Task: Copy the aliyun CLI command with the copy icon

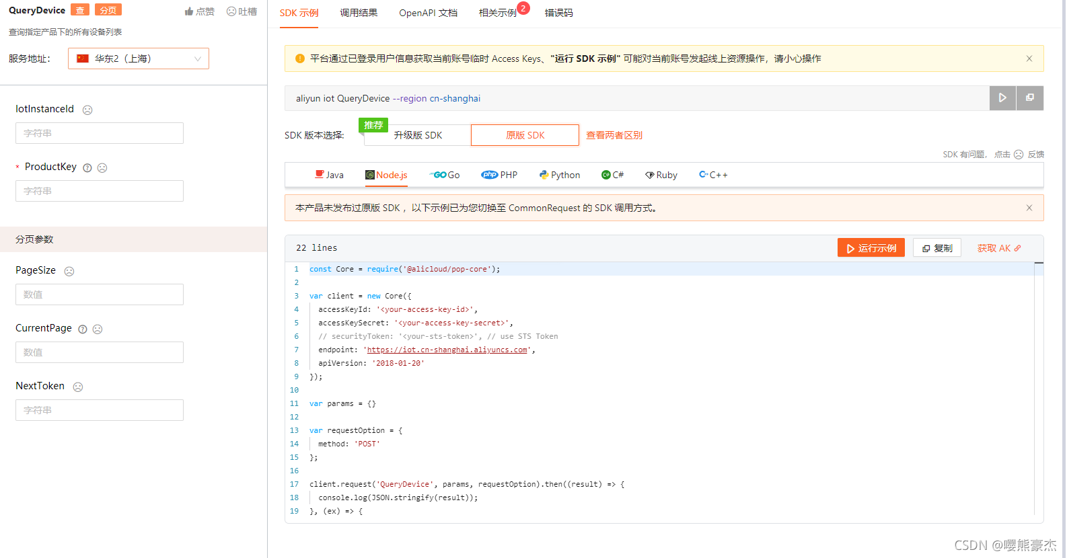Action: pos(1030,98)
